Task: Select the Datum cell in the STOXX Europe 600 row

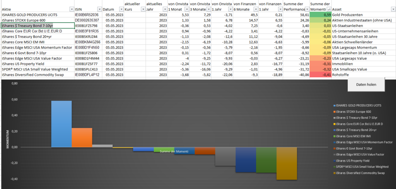Action: coord(113,20)
